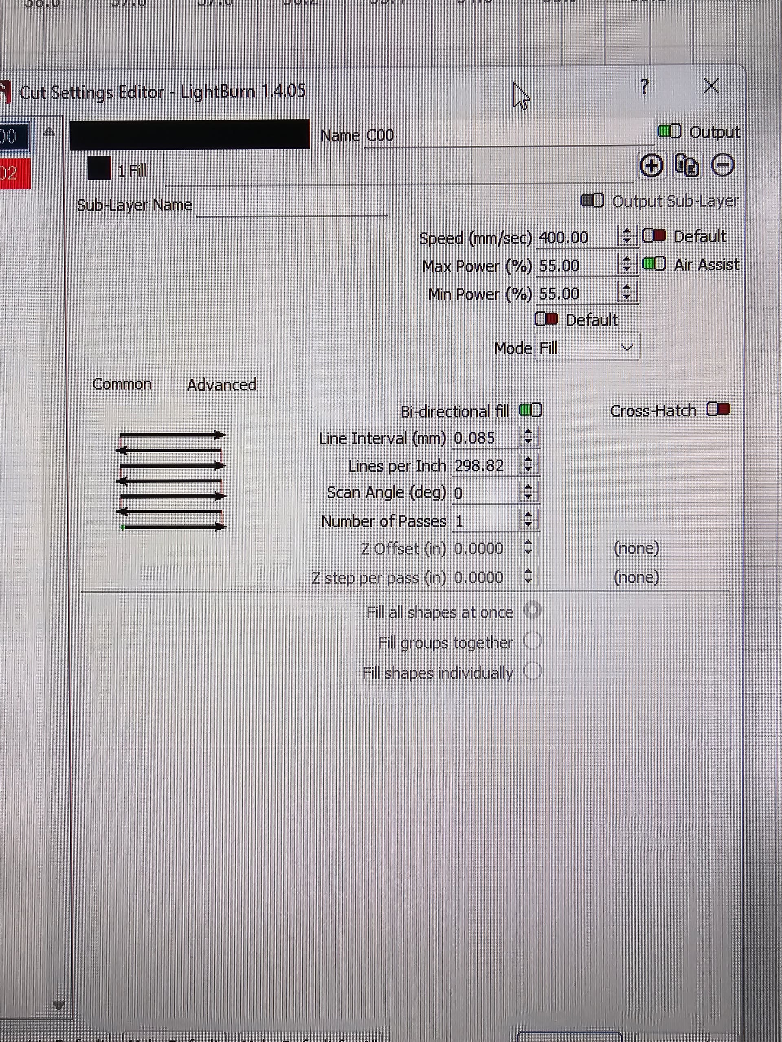Adjust the Min Power stepper arrows
The height and width of the screenshot is (1042, 782).
coord(627,293)
